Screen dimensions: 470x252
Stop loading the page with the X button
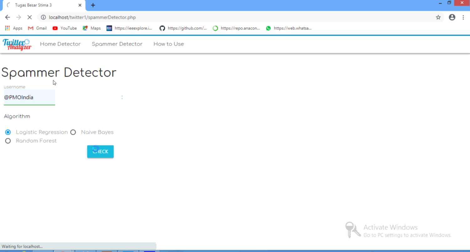point(29,17)
